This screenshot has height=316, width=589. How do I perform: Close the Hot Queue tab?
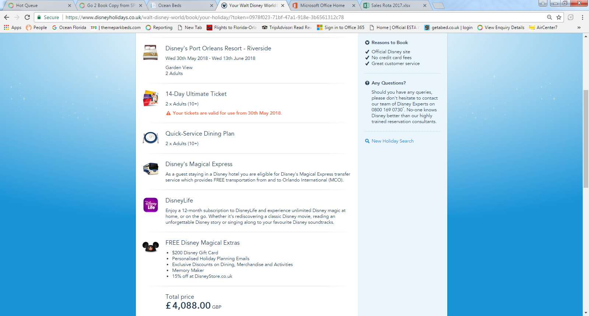coord(70,6)
